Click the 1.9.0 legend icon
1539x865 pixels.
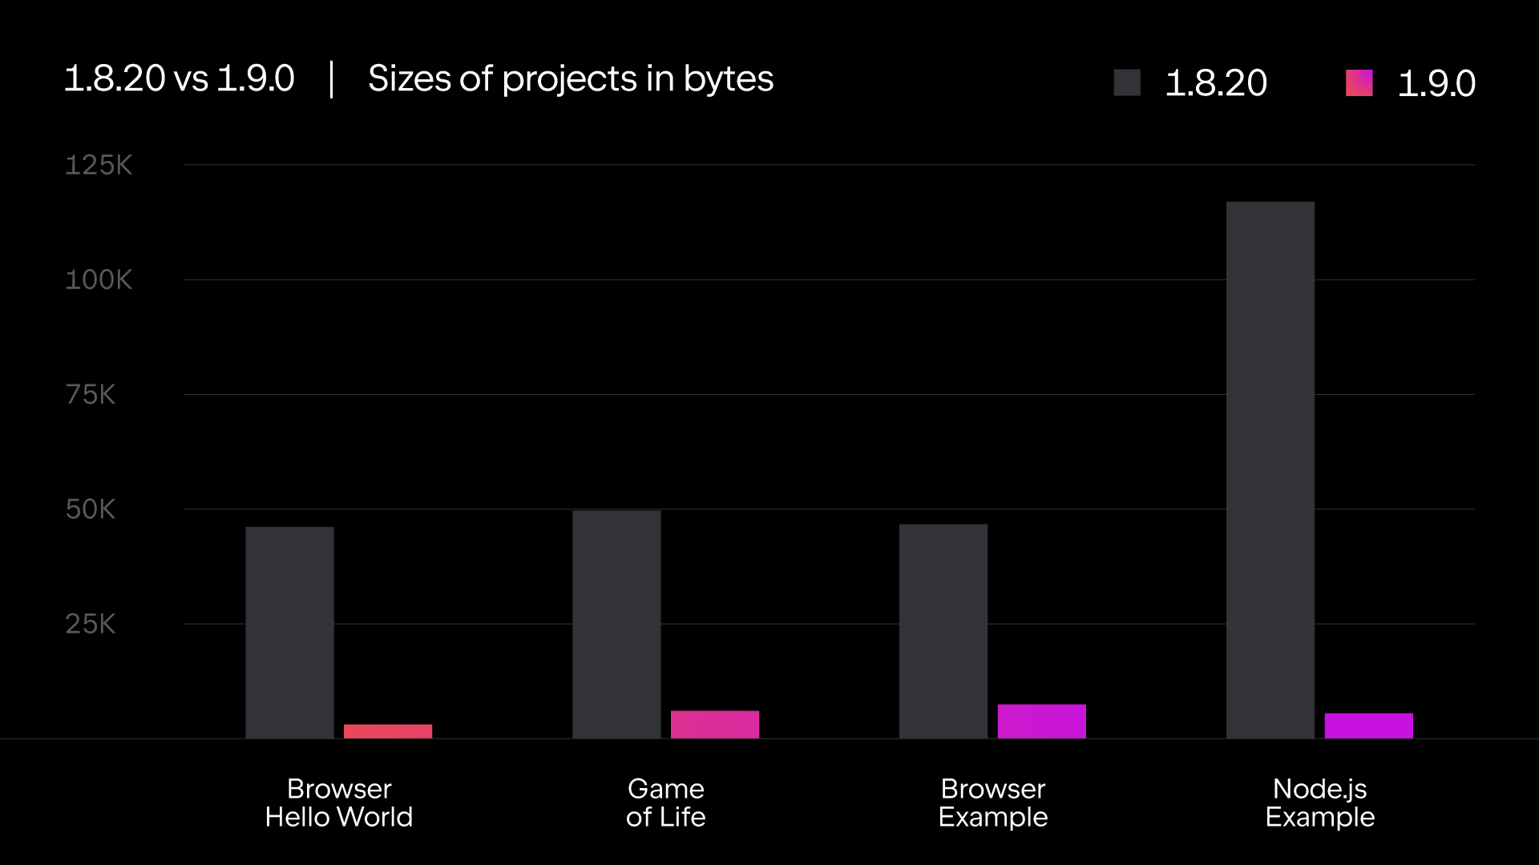(1359, 82)
